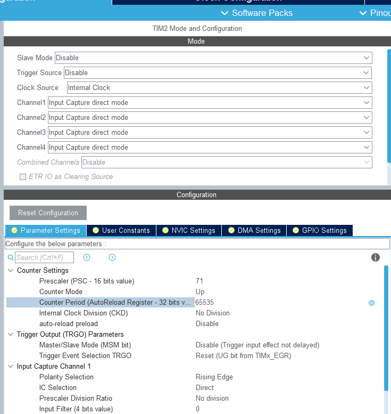Open the parameter info icon
The image size is (391, 414).
376,257
